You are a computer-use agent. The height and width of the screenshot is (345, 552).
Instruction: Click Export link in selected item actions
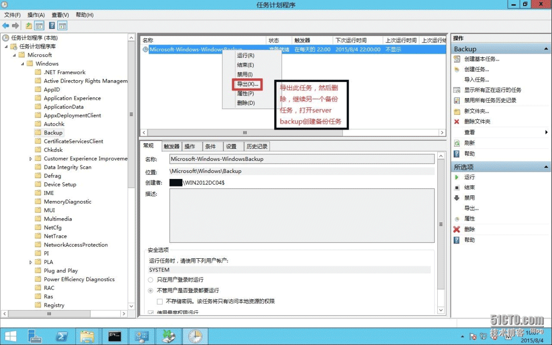[x=471, y=208]
